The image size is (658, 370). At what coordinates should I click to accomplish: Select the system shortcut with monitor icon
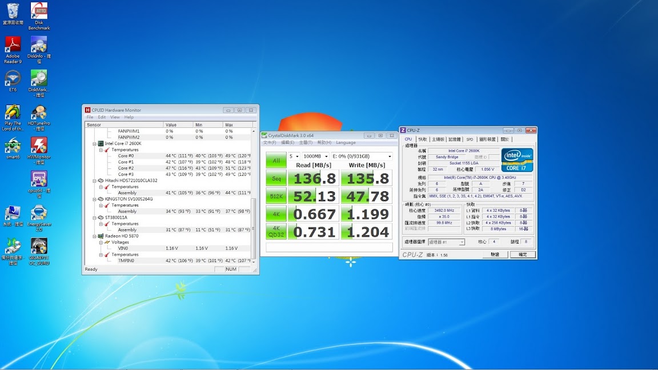(x=13, y=216)
